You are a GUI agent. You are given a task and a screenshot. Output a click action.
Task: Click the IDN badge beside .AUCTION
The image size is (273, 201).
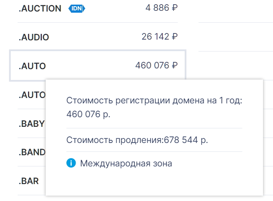(77, 8)
